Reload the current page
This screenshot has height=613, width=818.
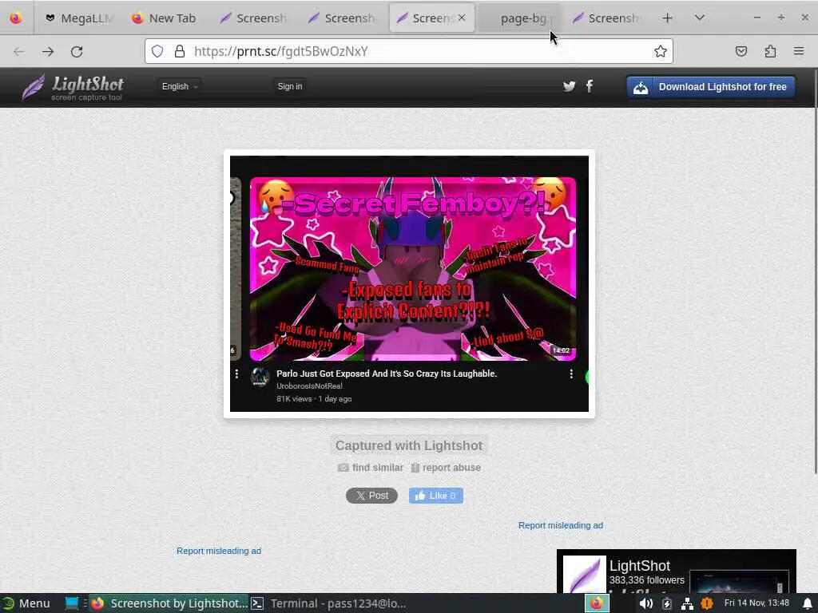pyautogui.click(x=77, y=51)
